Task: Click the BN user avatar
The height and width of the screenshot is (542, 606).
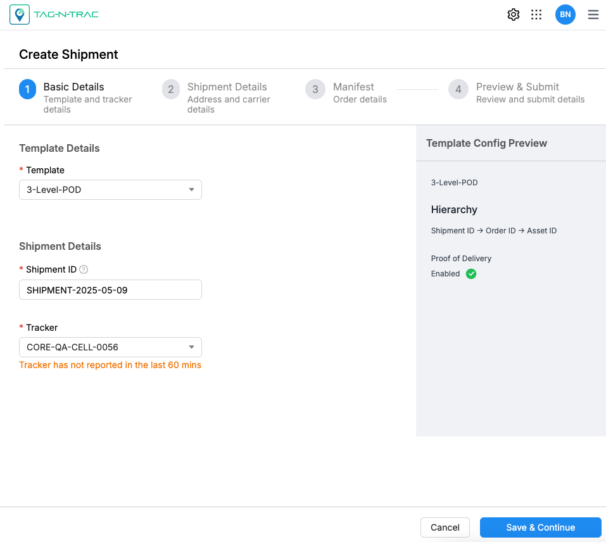Action: 565,15
